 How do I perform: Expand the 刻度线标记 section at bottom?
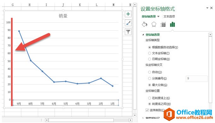tap(143, 118)
